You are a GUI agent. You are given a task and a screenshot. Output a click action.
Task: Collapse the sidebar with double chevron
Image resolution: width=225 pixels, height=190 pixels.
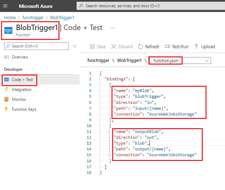click(75, 46)
